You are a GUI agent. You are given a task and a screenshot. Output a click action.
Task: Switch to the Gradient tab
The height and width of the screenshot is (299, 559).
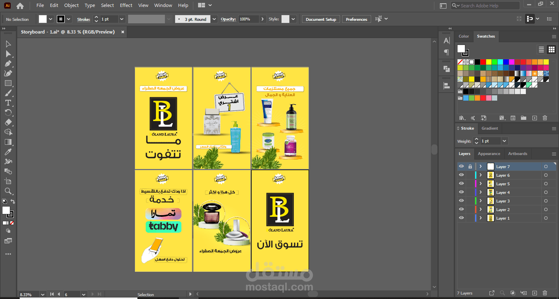click(489, 128)
